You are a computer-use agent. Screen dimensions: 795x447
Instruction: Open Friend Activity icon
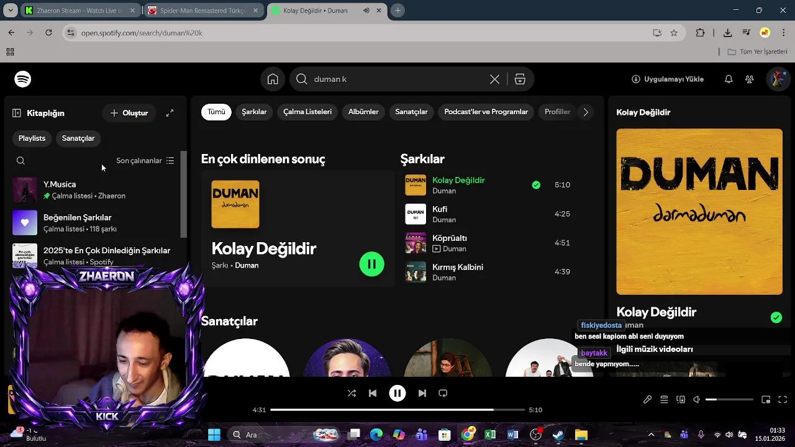(750, 79)
